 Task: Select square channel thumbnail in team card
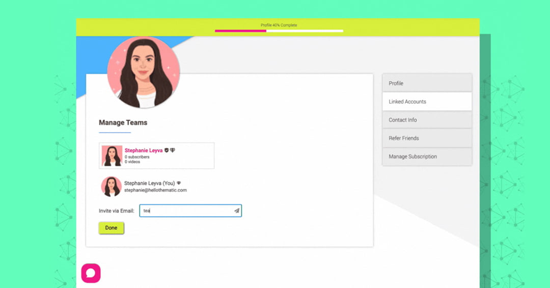pyautogui.click(x=112, y=156)
